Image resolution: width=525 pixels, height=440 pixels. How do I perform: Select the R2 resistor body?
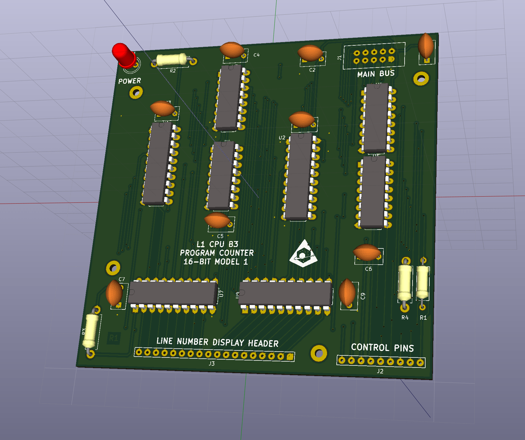[x=171, y=59]
